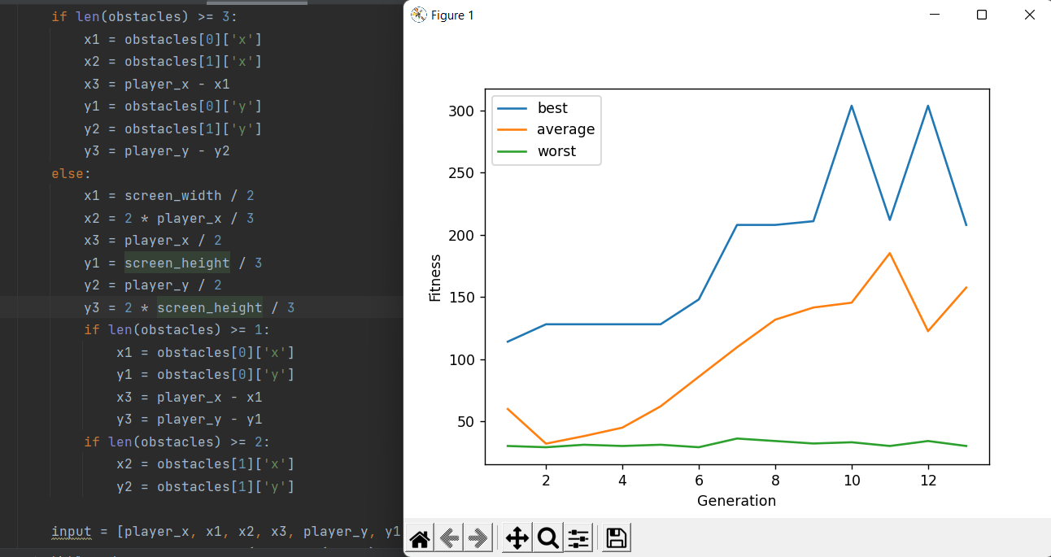Image resolution: width=1051 pixels, height=557 pixels.
Task: Reset the plot view with the Home icon
Action: 419,537
